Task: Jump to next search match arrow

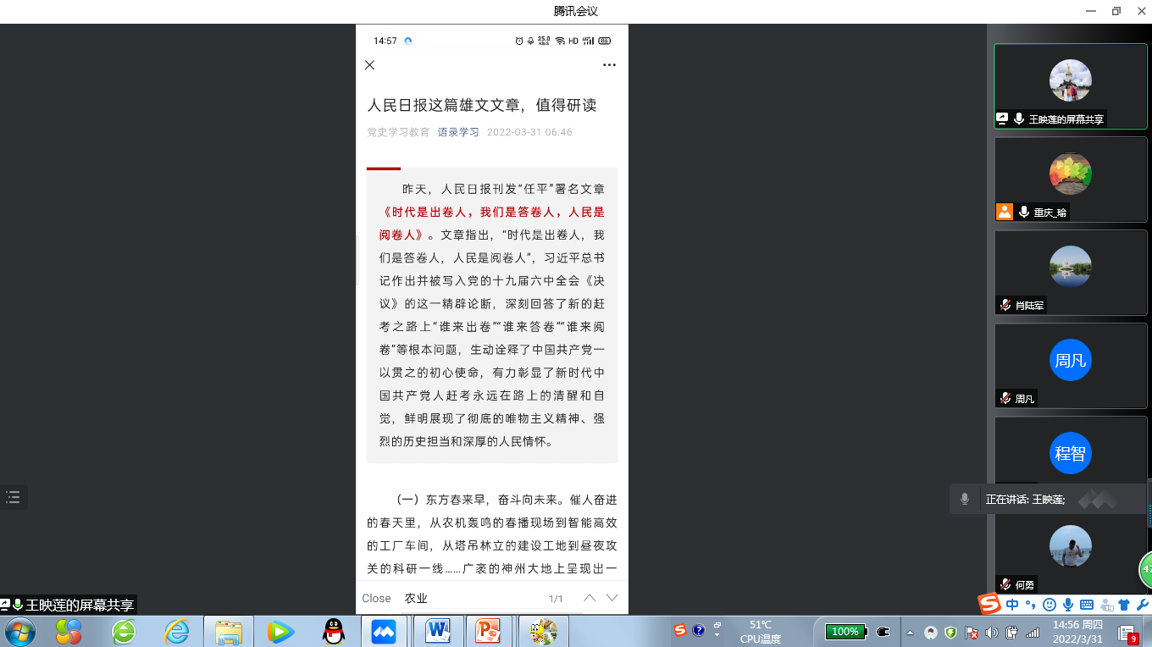Action: click(x=612, y=598)
